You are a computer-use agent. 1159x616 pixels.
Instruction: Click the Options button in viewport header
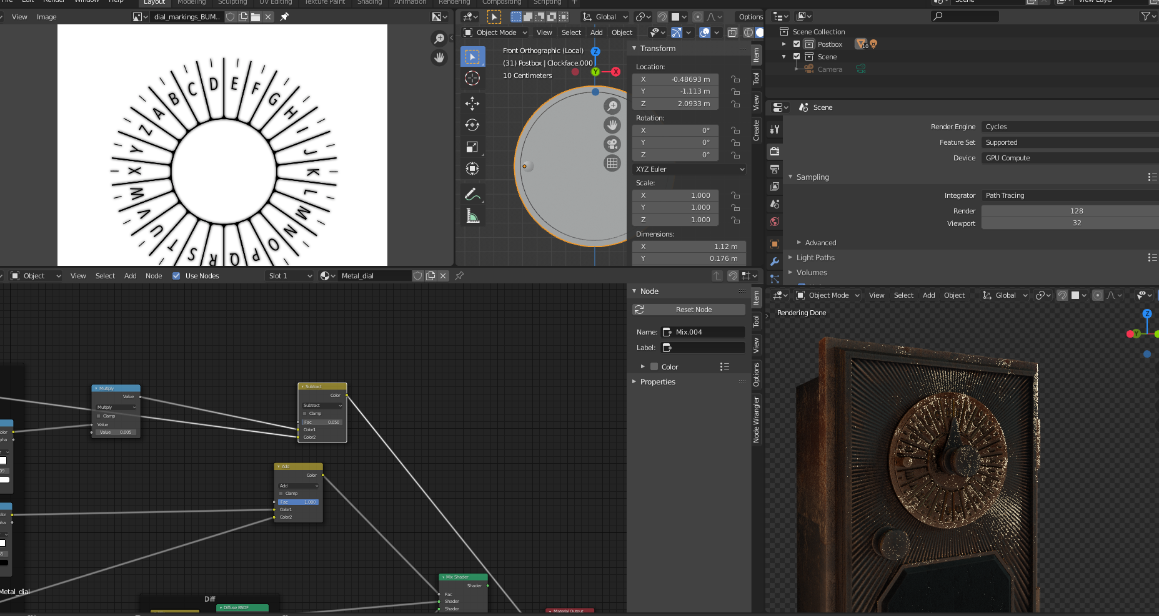750,17
